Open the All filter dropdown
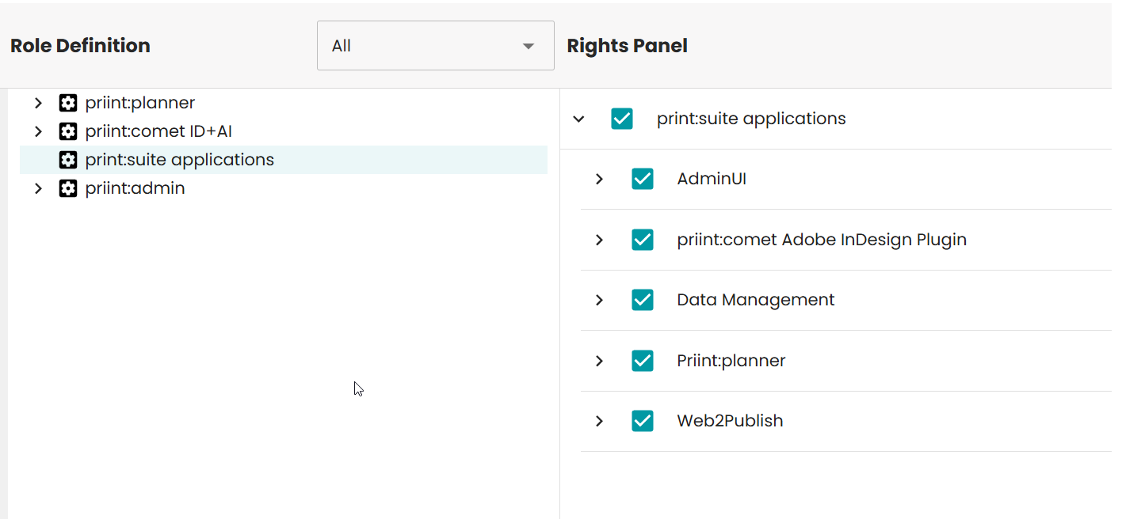1122x519 pixels. tap(435, 46)
